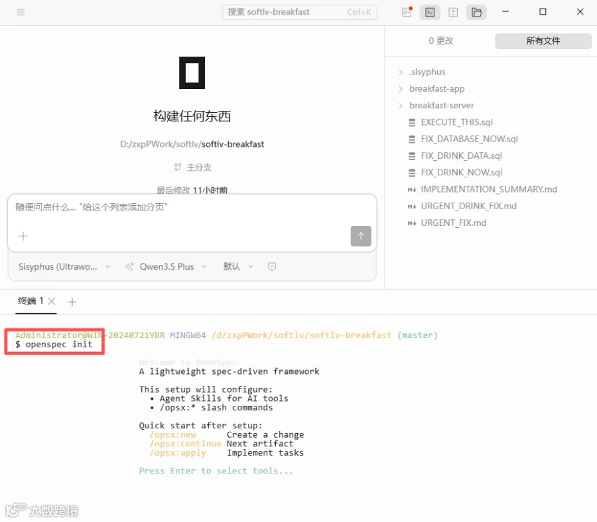Click the /opsx:continue command text

tap(186, 444)
